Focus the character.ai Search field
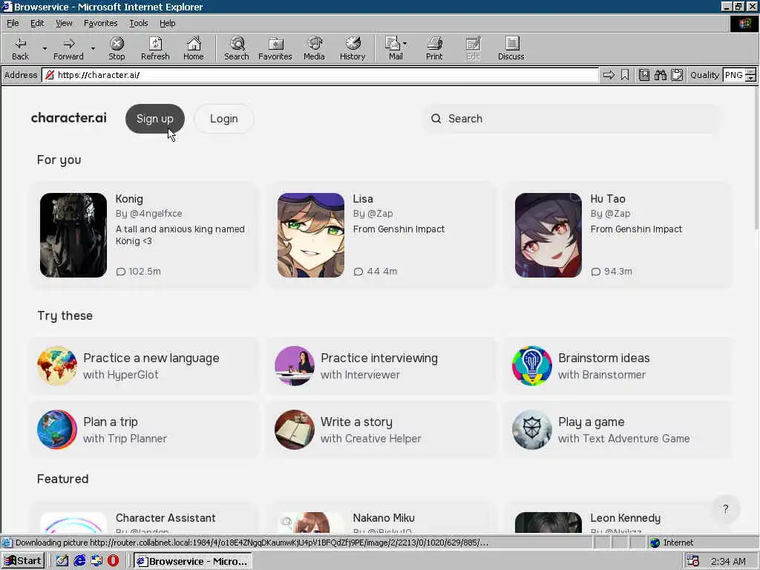The height and width of the screenshot is (570, 760). pyautogui.click(x=572, y=119)
